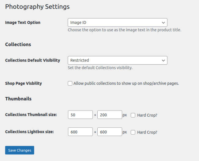Open the Image Text Option dropdown
The height and width of the screenshot is (161, 199).
click(x=117, y=22)
